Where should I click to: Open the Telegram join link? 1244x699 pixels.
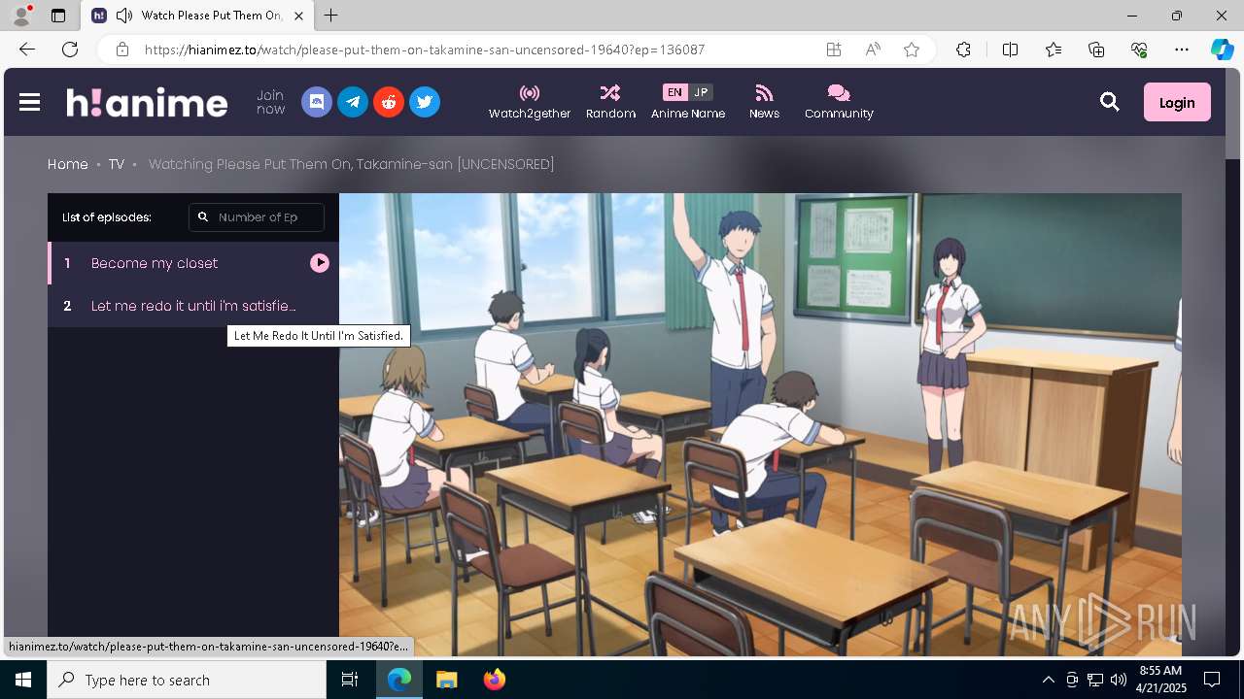[x=353, y=102]
